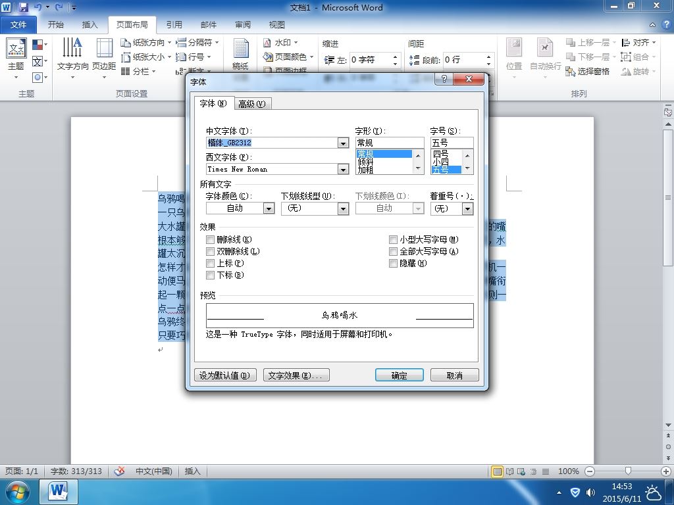Enable Hidden (隐藏) checkbox
Viewport: 674px width, 505px height.
393,263
